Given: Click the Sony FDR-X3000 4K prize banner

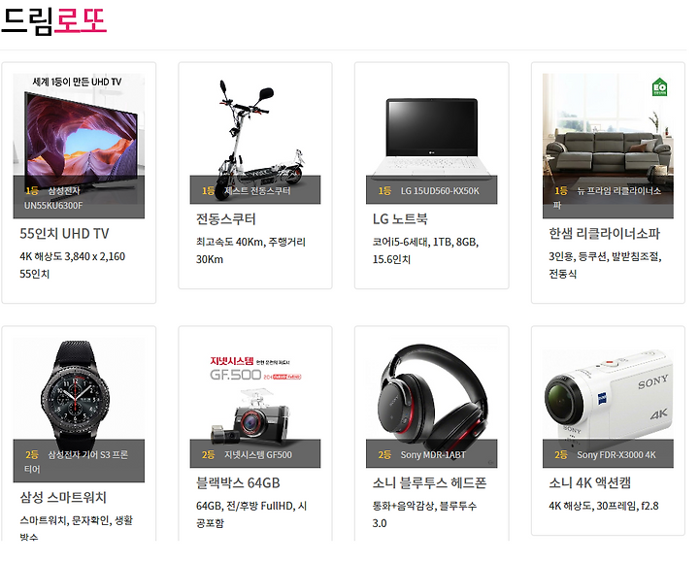Looking at the screenshot, I should coord(608,454).
